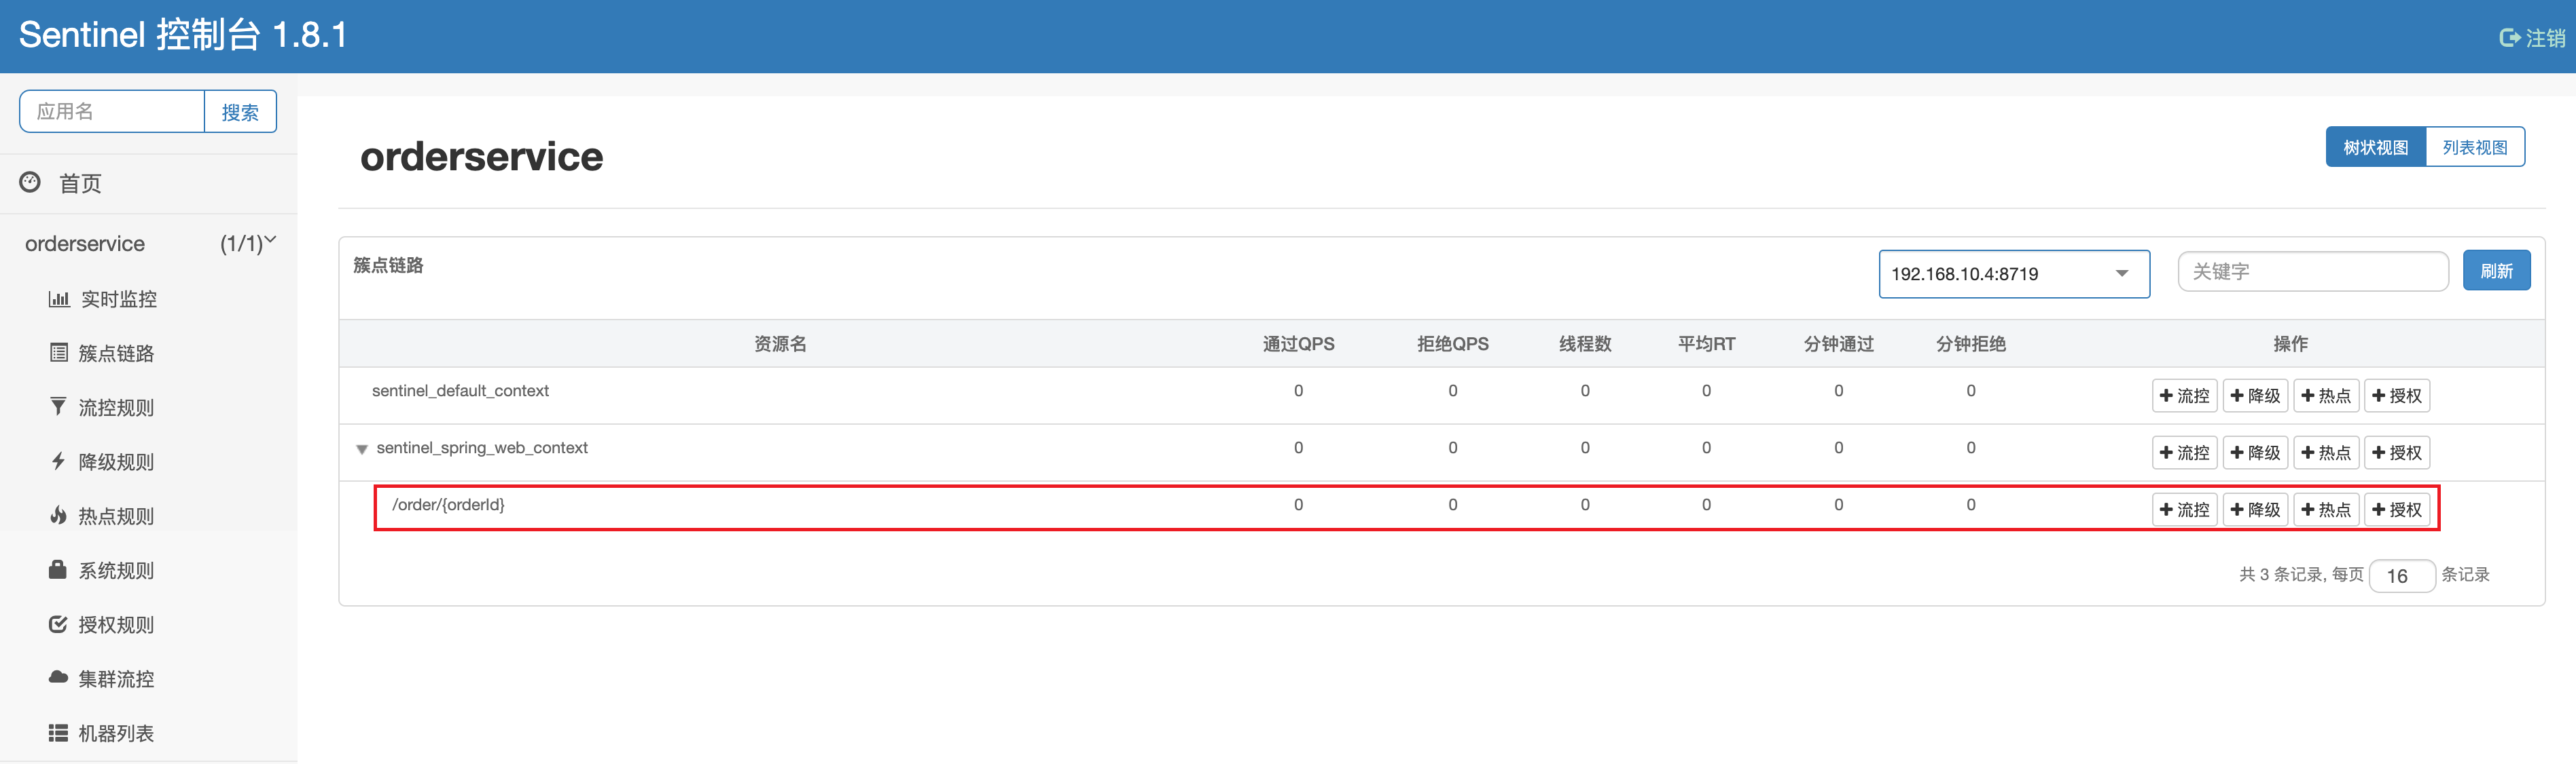Click the 平均RT column header

(x=1706, y=343)
